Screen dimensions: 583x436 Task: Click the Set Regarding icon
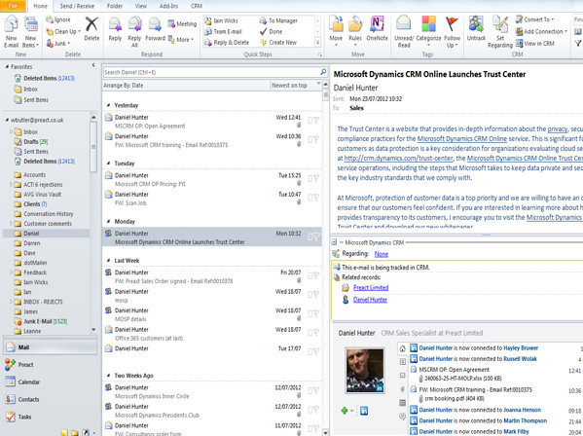[x=500, y=24]
